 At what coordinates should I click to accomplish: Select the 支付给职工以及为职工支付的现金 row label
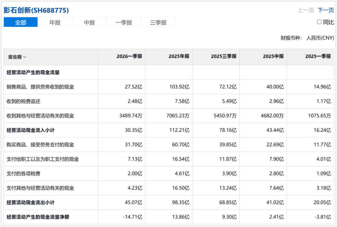click(42, 159)
